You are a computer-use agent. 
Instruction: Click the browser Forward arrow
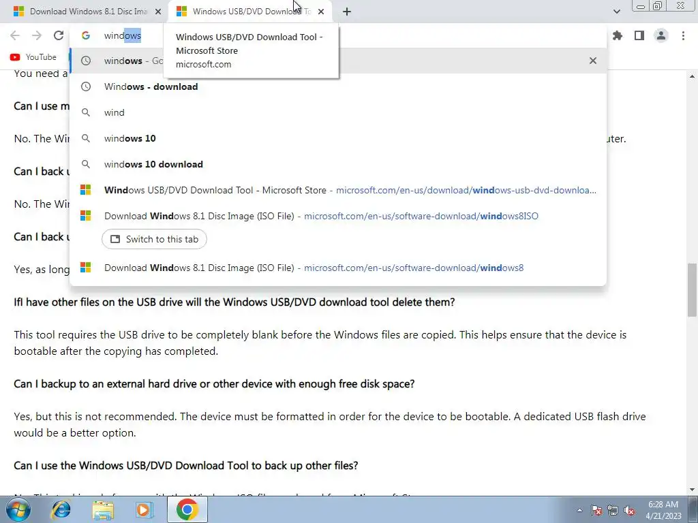37,35
